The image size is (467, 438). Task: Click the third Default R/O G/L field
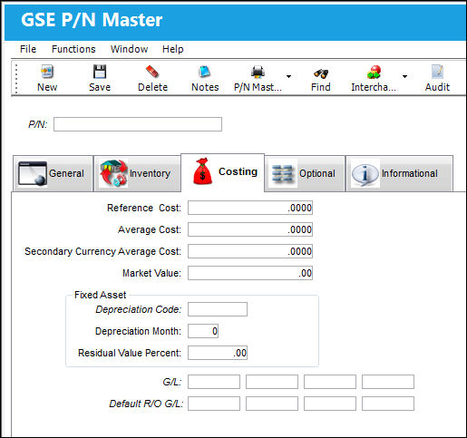click(x=330, y=404)
